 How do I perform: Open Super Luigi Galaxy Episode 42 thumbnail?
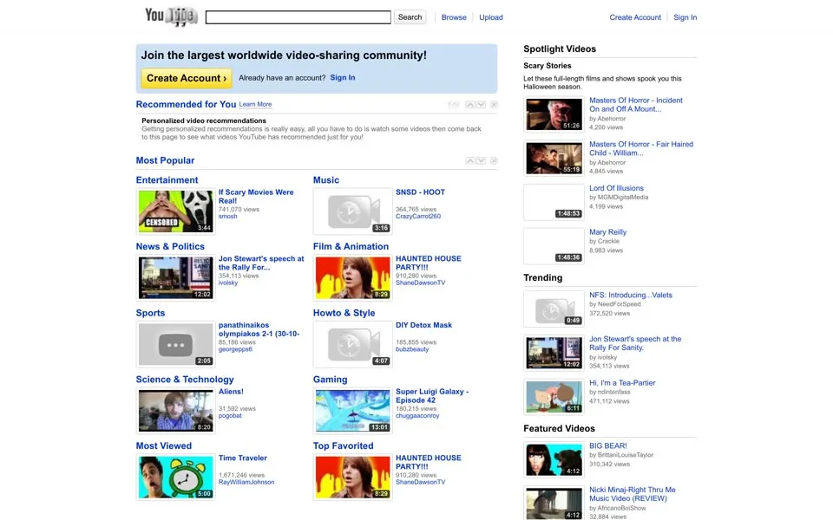tap(353, 411)
